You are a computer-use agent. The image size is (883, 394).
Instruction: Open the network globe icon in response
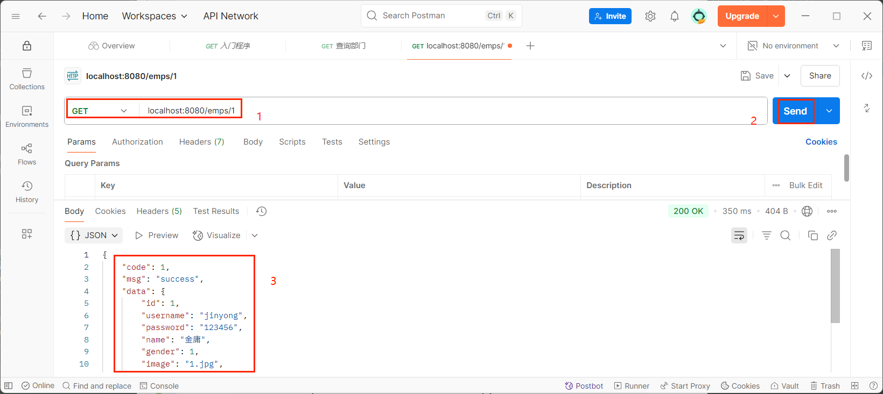click(x=807, y=211)
